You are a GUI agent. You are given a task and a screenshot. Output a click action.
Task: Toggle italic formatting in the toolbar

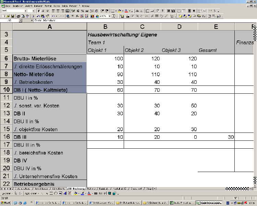point(43,11)
